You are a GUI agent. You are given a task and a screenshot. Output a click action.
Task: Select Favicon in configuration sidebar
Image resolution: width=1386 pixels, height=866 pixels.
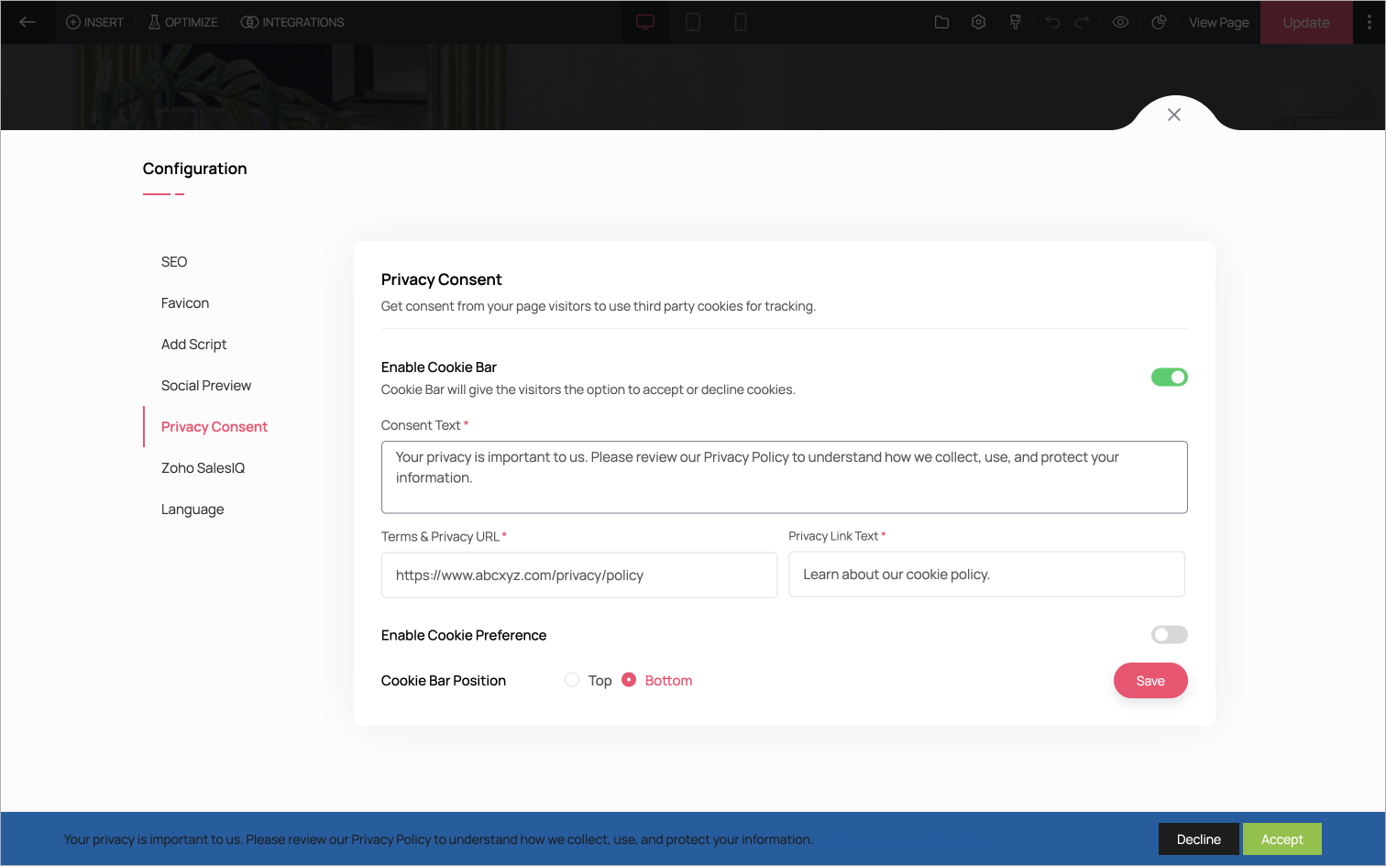pos(185,303)
